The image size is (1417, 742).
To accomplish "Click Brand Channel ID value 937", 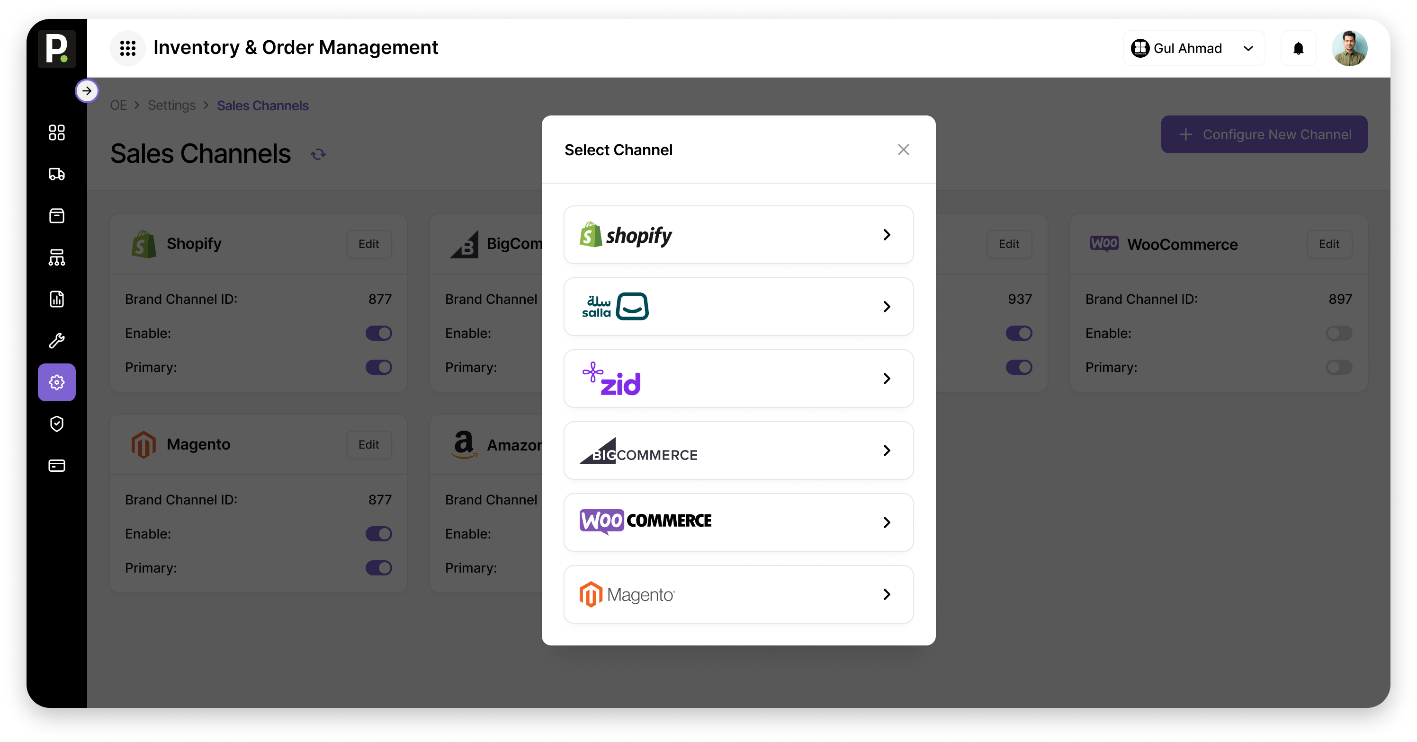I will point(1020,299).
